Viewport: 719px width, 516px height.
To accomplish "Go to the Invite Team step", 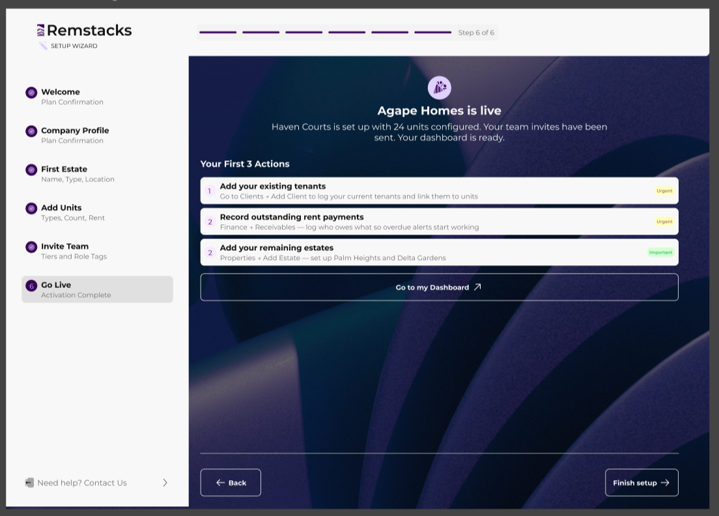I will (x=97, y=250).
